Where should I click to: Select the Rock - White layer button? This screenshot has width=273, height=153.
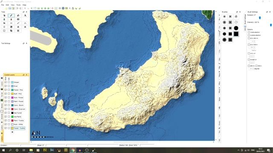(x=17, y=124)
